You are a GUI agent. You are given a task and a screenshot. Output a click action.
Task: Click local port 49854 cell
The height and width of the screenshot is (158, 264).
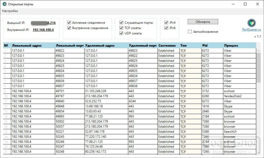(70, 111)
